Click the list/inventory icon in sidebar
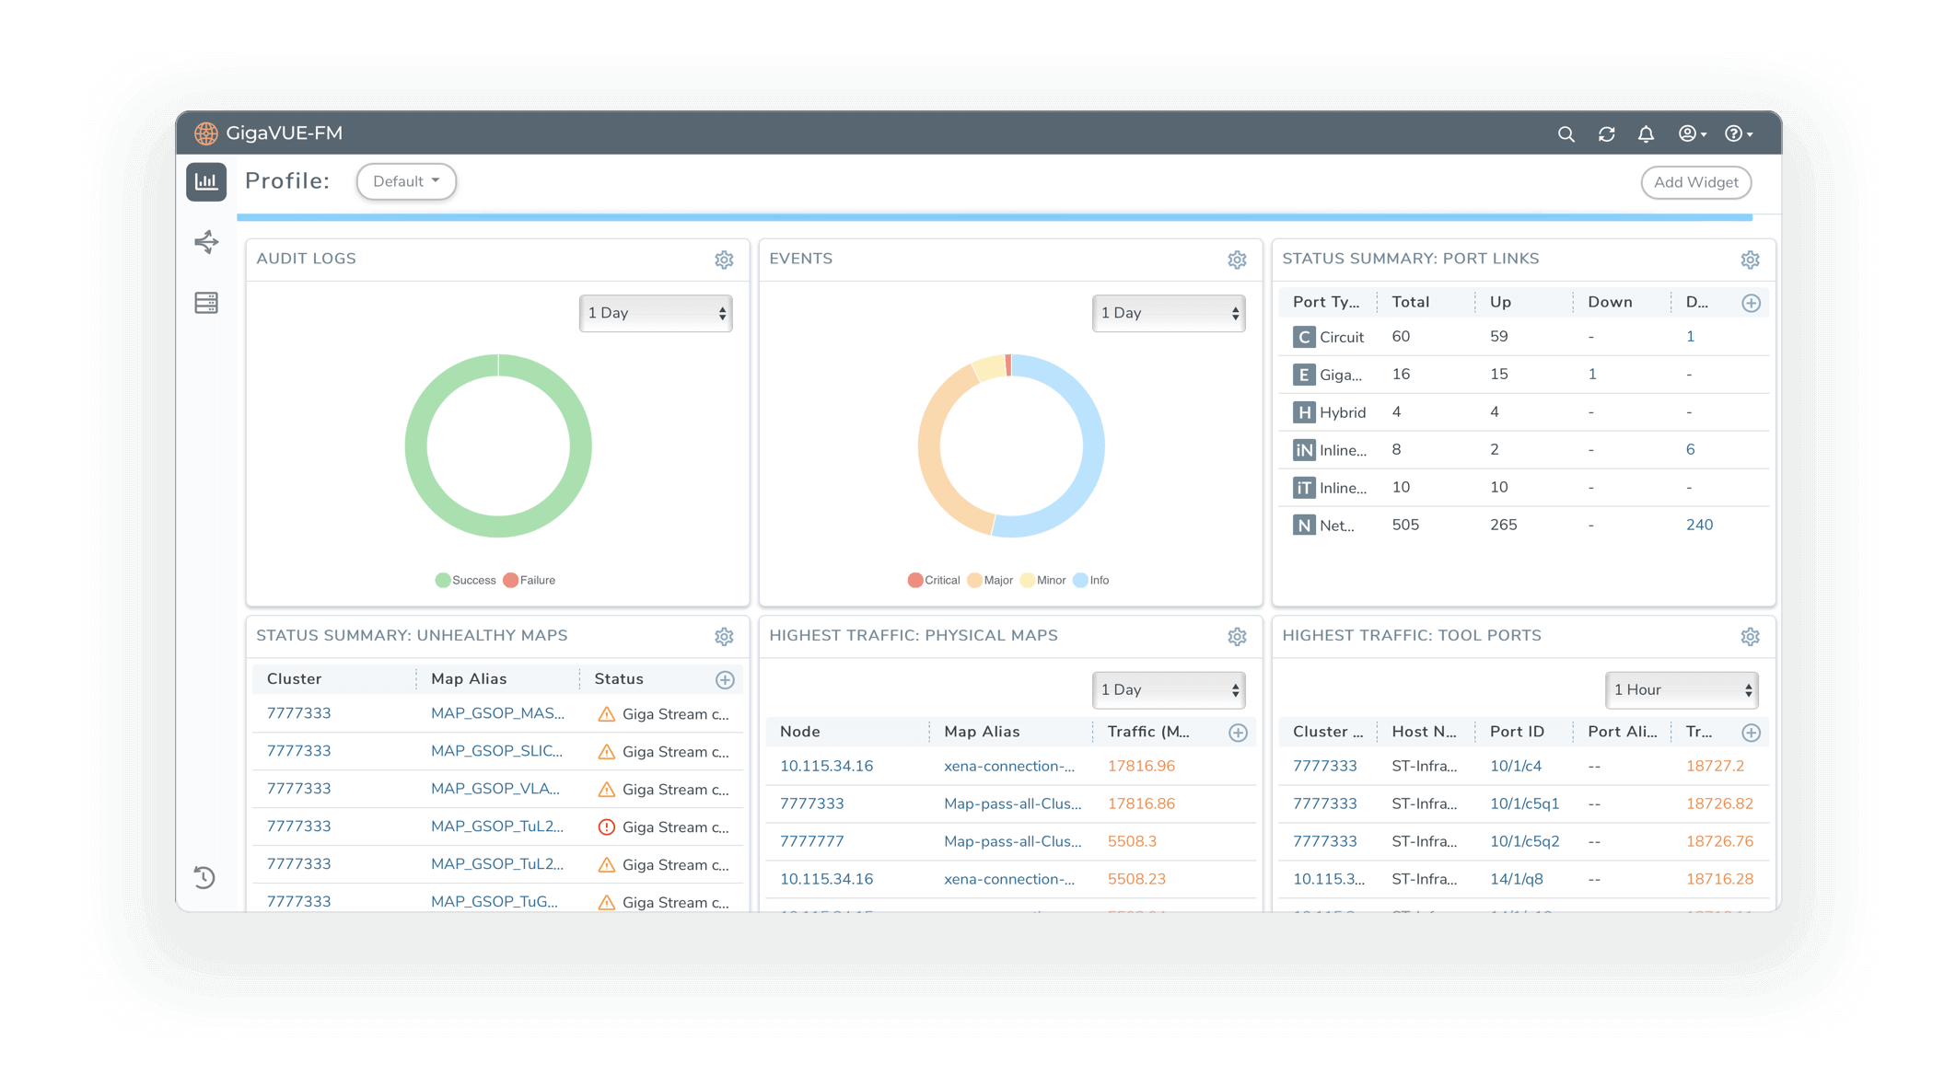The image size is (1956, 1075). click(206, 303)
